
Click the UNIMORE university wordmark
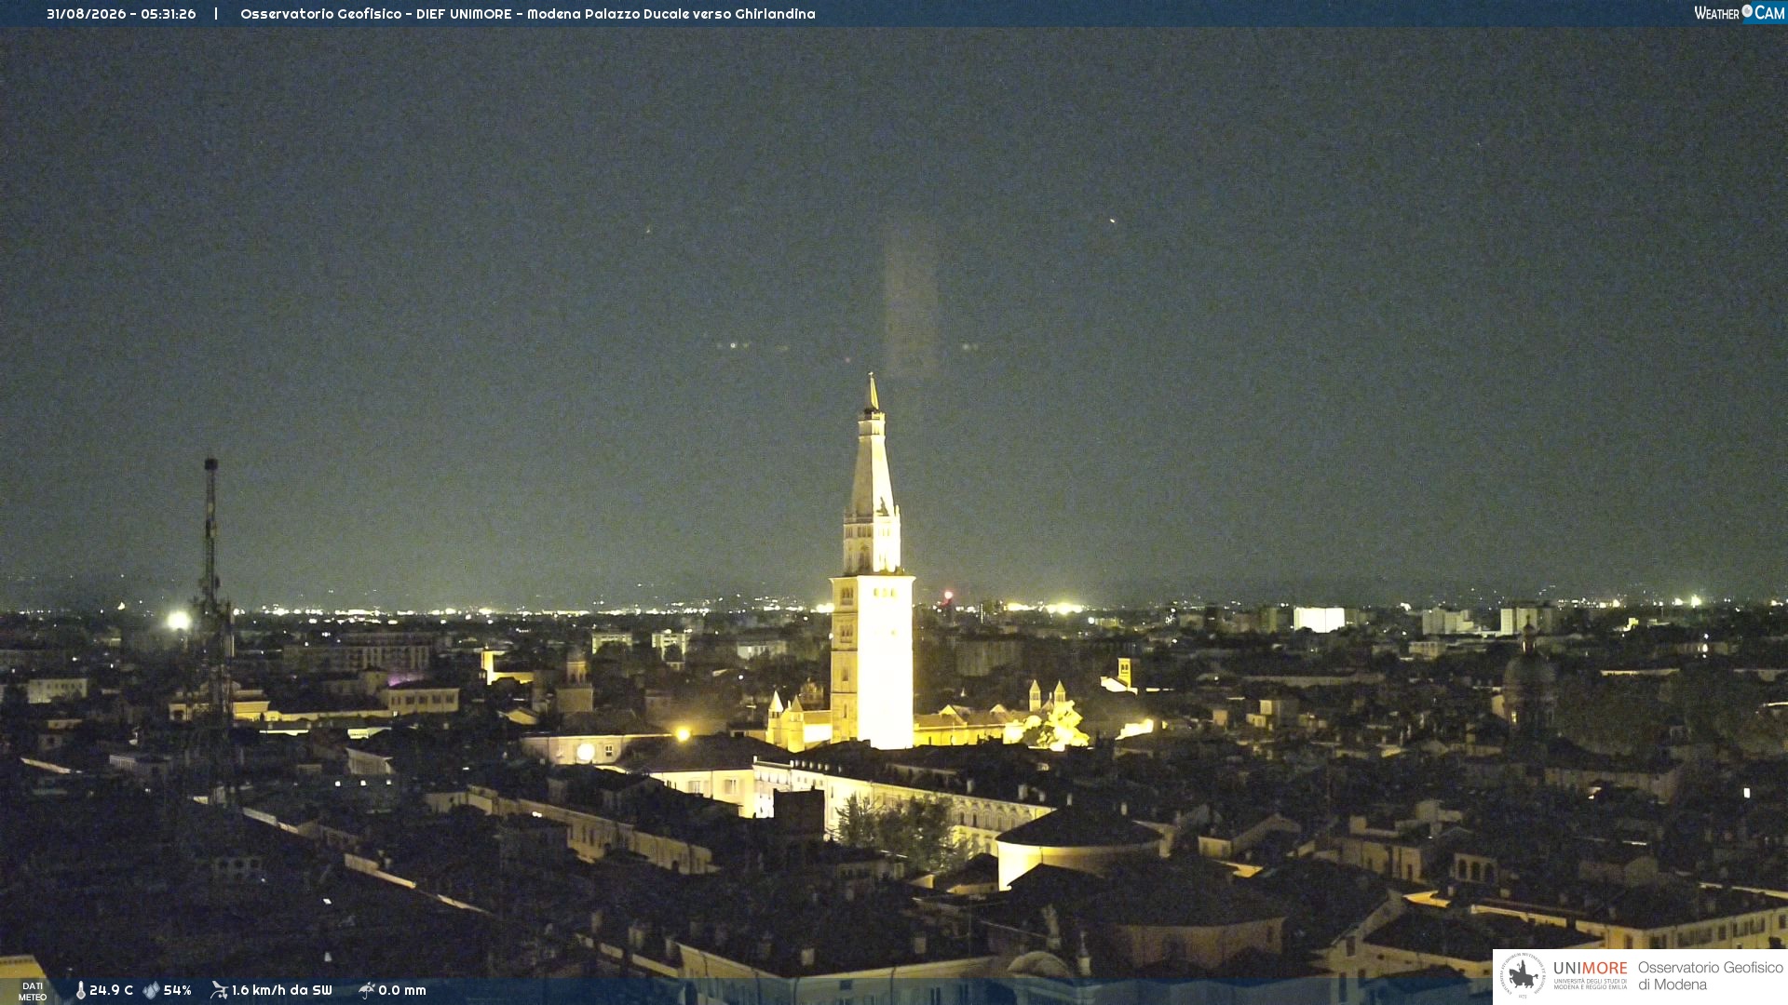coord(1590,968)
